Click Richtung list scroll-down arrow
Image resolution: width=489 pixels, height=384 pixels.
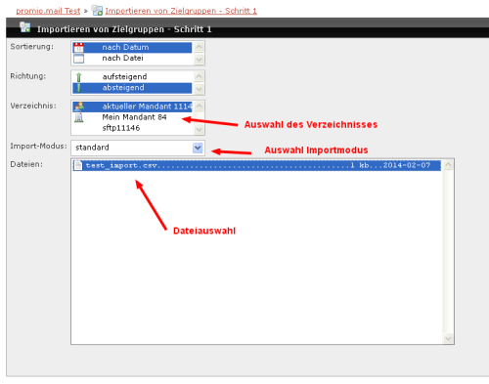(x=199, y=89)
